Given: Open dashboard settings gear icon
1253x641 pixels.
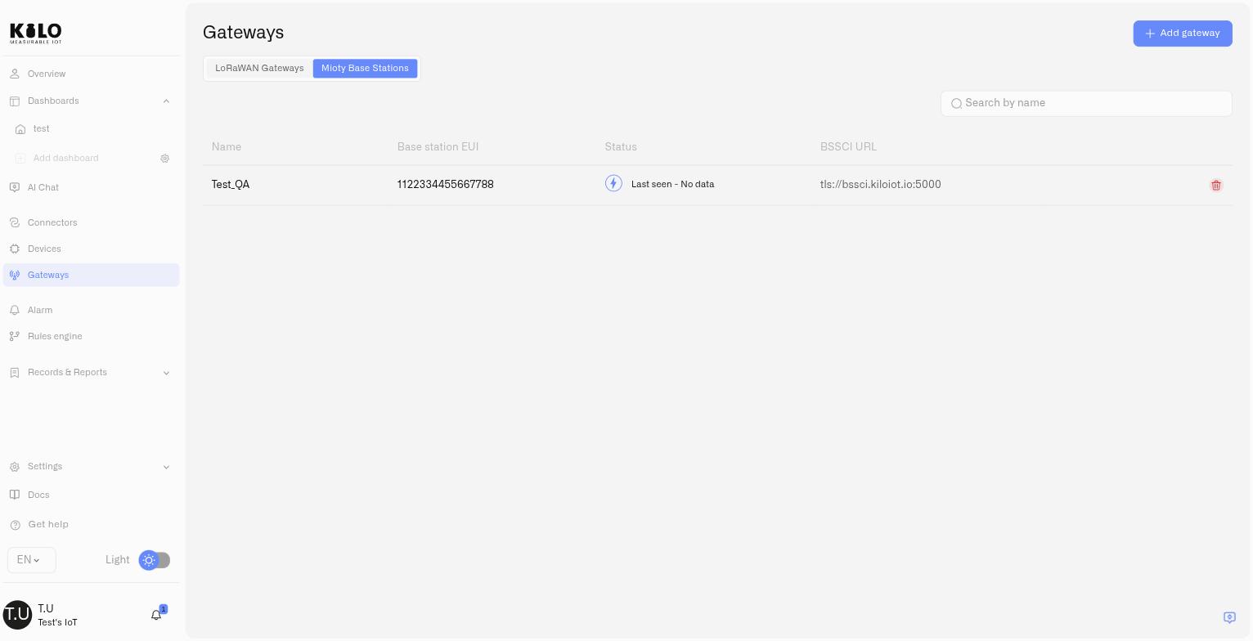Looking at the screenshot, I should click(x=164, y=159).
